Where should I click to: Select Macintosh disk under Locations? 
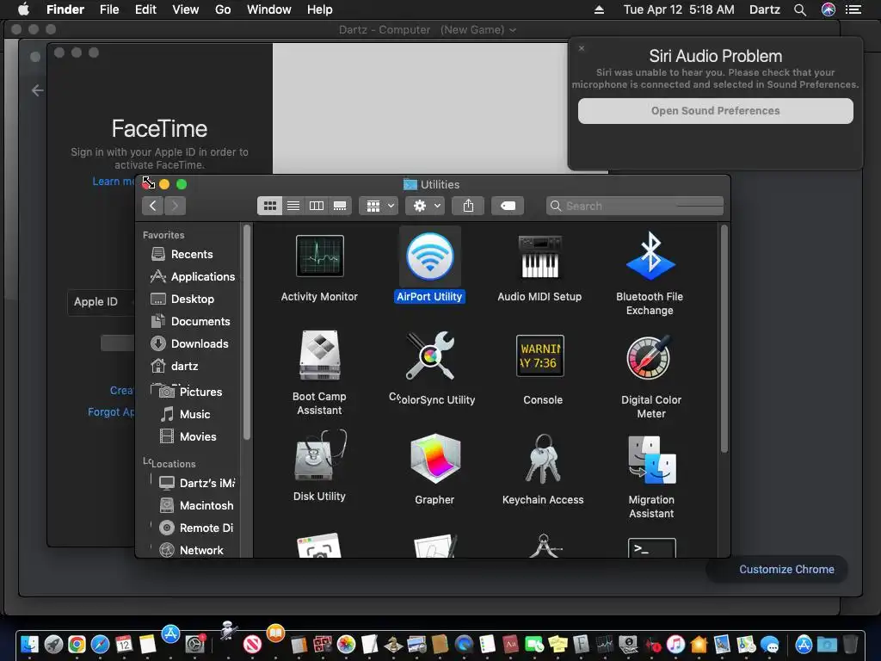[x=197, y=505]
